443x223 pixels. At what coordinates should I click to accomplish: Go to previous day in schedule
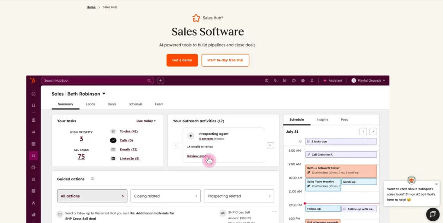click(x=363, y=131)
